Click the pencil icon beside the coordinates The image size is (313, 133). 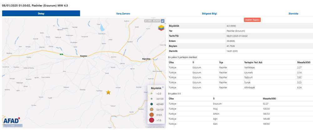[x=162, y=21]
